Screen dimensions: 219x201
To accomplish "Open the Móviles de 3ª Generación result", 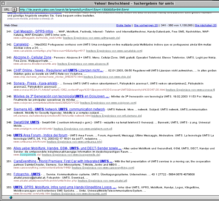I will 61,96.
